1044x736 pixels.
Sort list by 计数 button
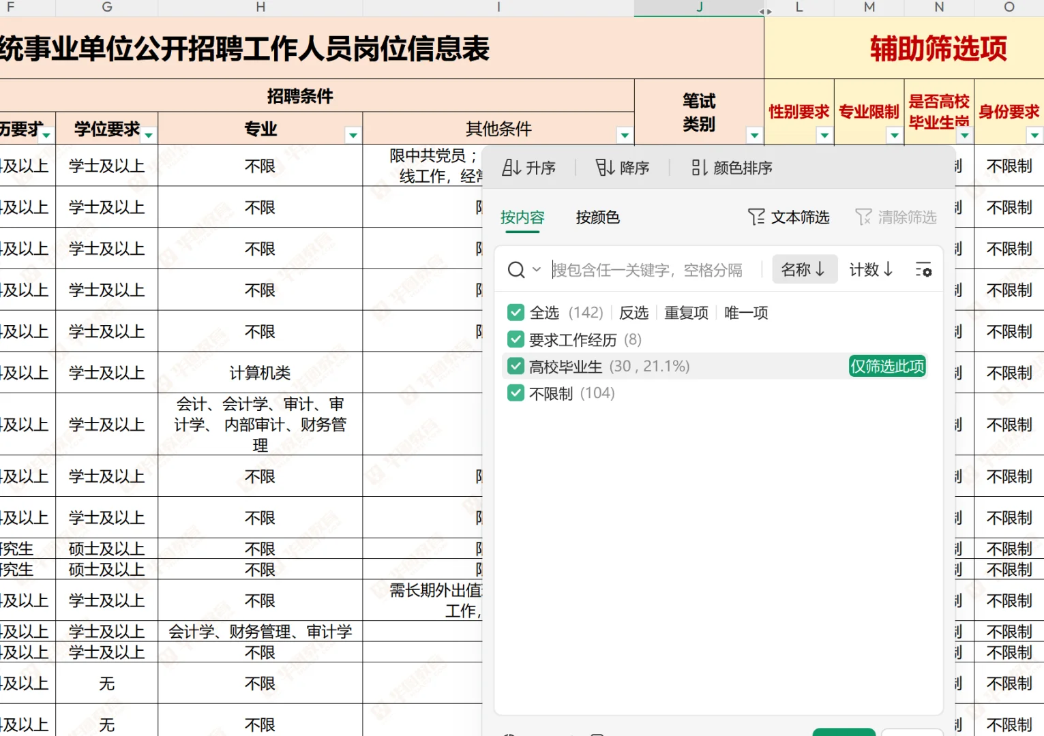coord(871,270)
